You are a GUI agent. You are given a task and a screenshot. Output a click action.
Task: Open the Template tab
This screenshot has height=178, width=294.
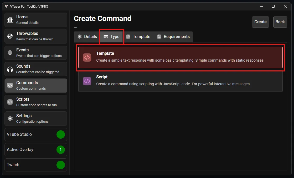click(138, 37)
